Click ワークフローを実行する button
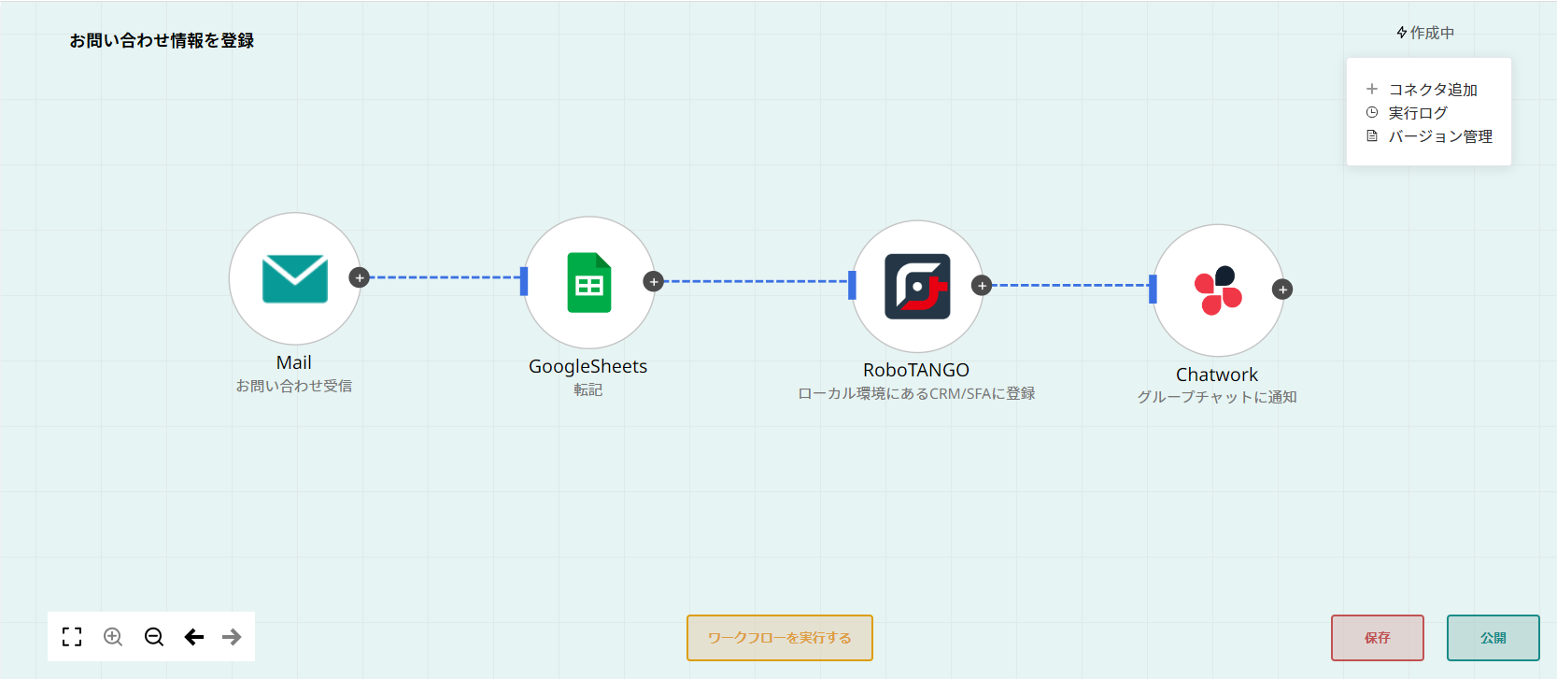The height and width of the screenshot is (679, 1557). [x=780, y=638]
